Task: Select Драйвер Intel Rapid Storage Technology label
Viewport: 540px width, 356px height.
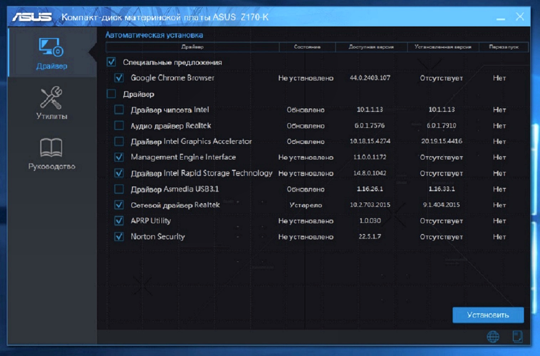Action: tap(201, 173)
